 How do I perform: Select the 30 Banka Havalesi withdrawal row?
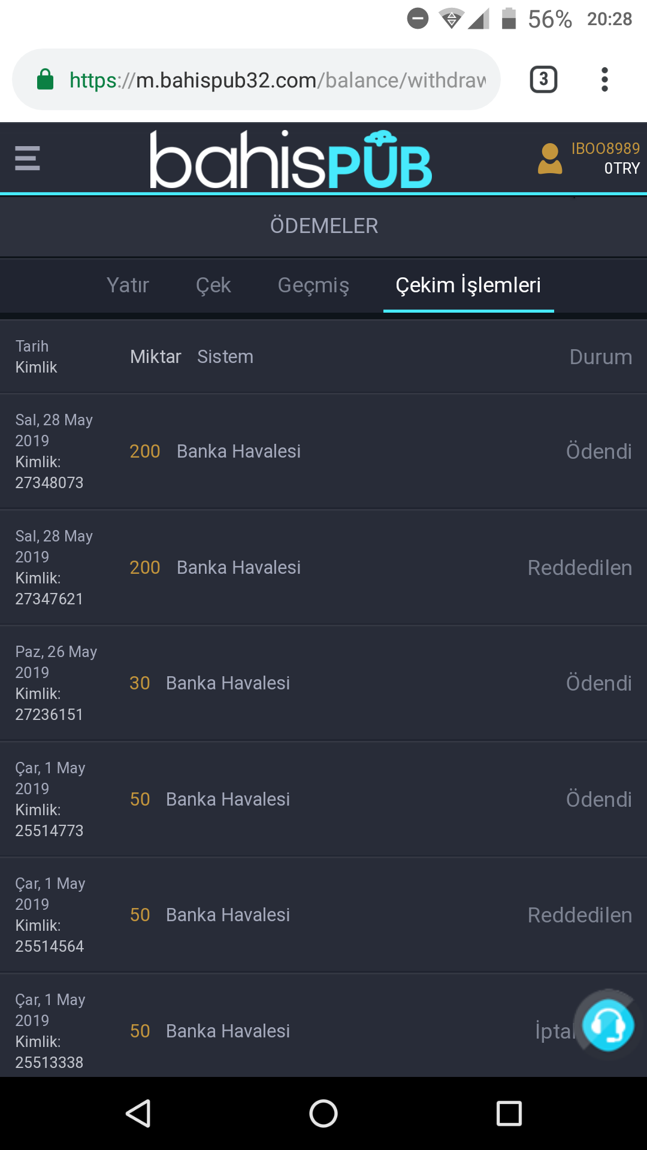[x=323, y=683]
